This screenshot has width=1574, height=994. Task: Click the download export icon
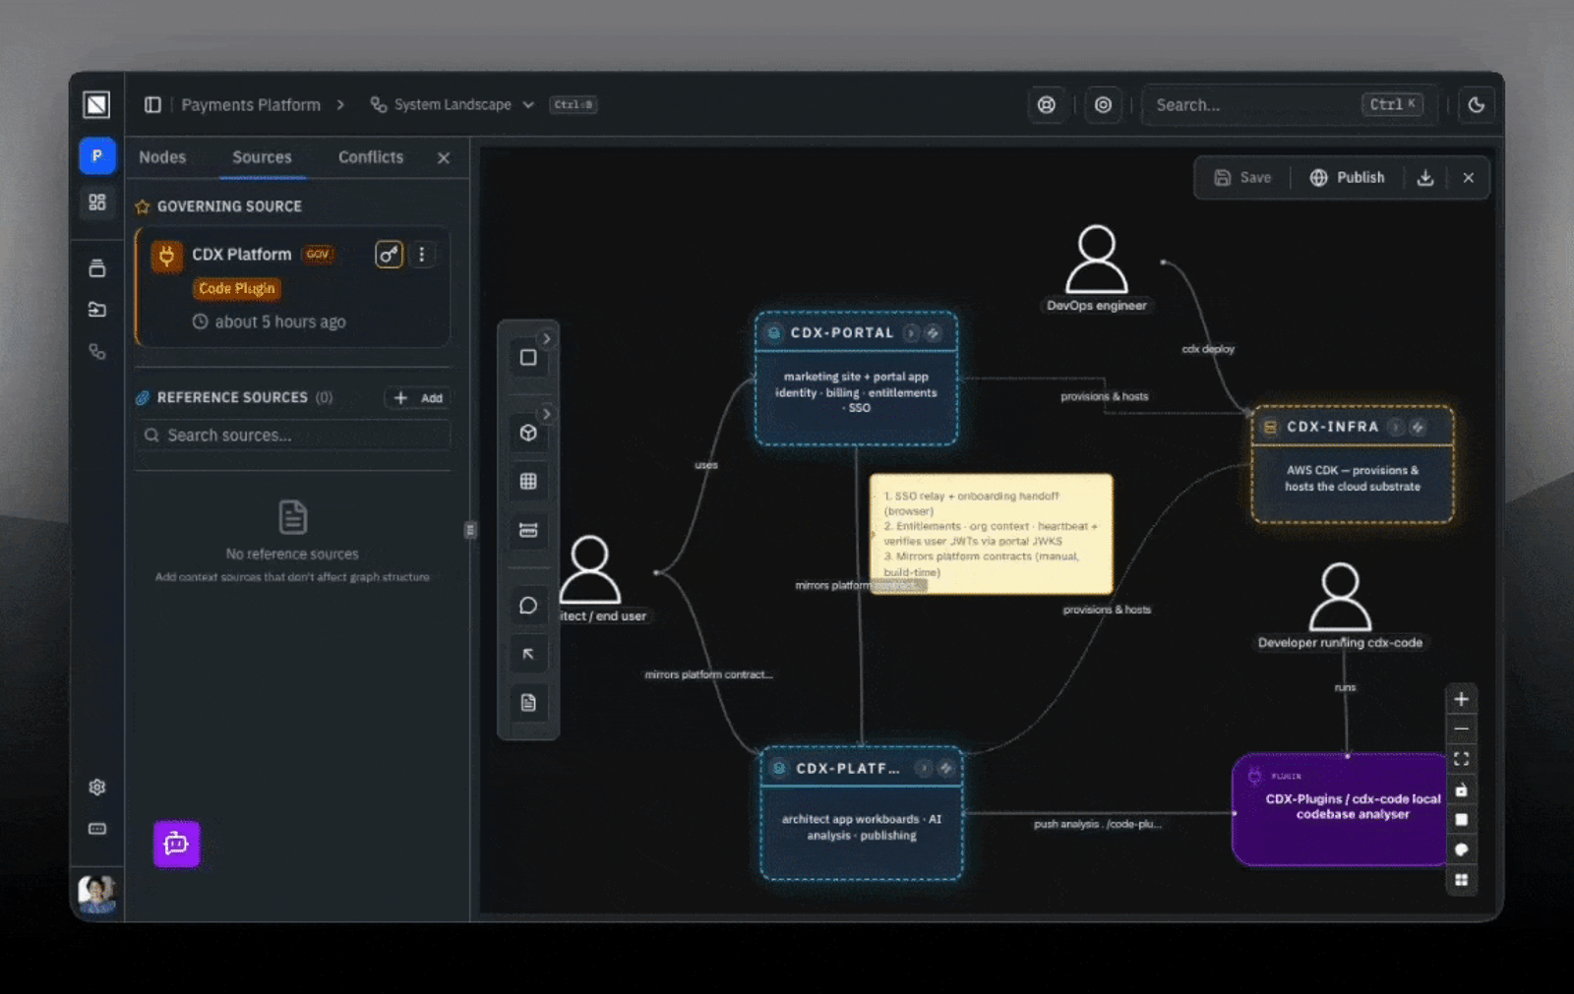tap(1425, 178)
